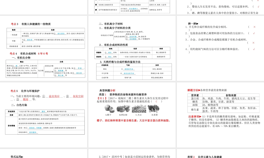This screenshot has height=158, width=264.
Task: Select the 防治措施 row header cell
Action: click(11, 126)
